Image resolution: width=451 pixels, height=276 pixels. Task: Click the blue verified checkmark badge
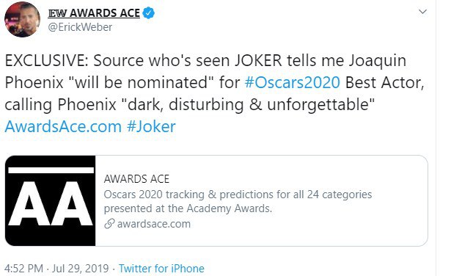click(149, 13)
